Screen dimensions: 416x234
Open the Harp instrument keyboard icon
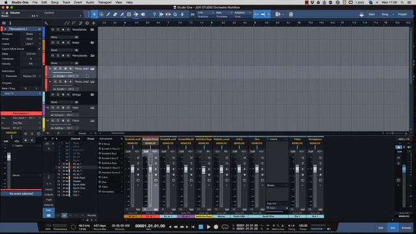92,108
